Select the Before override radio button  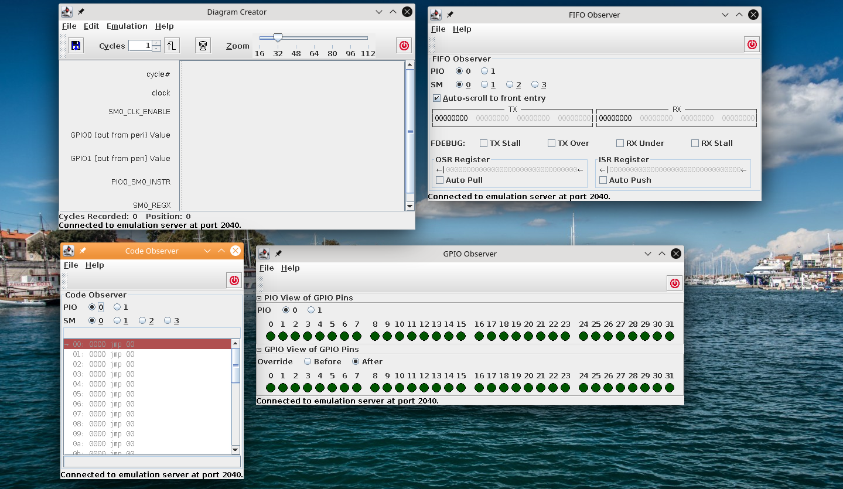[x=308, y=362]
